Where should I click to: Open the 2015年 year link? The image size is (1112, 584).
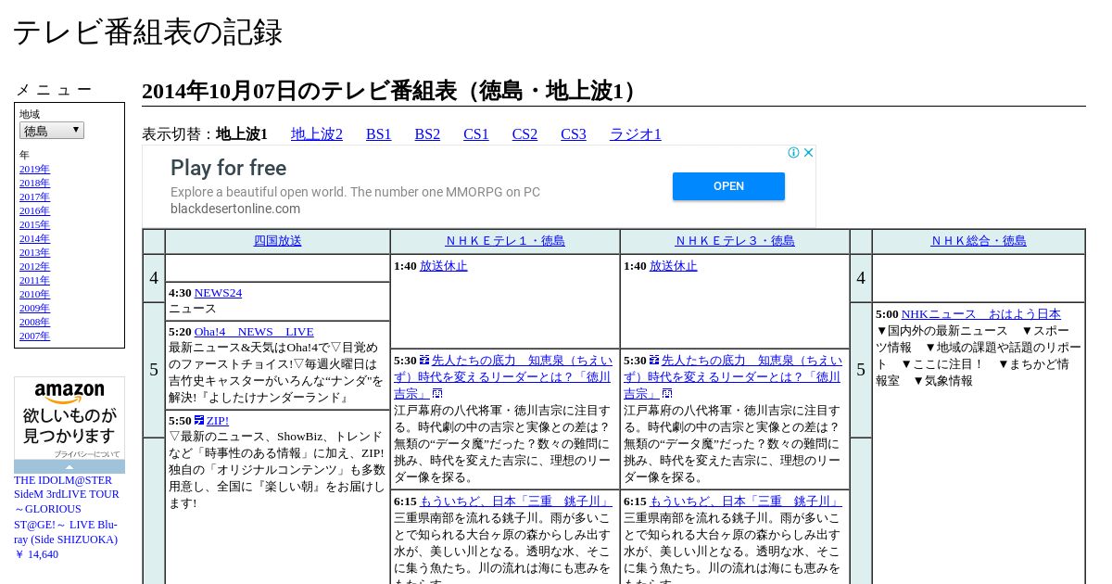34,224
